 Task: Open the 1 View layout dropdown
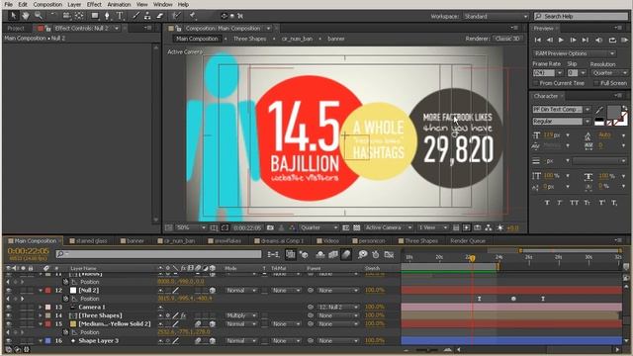[x=433, y=227]
